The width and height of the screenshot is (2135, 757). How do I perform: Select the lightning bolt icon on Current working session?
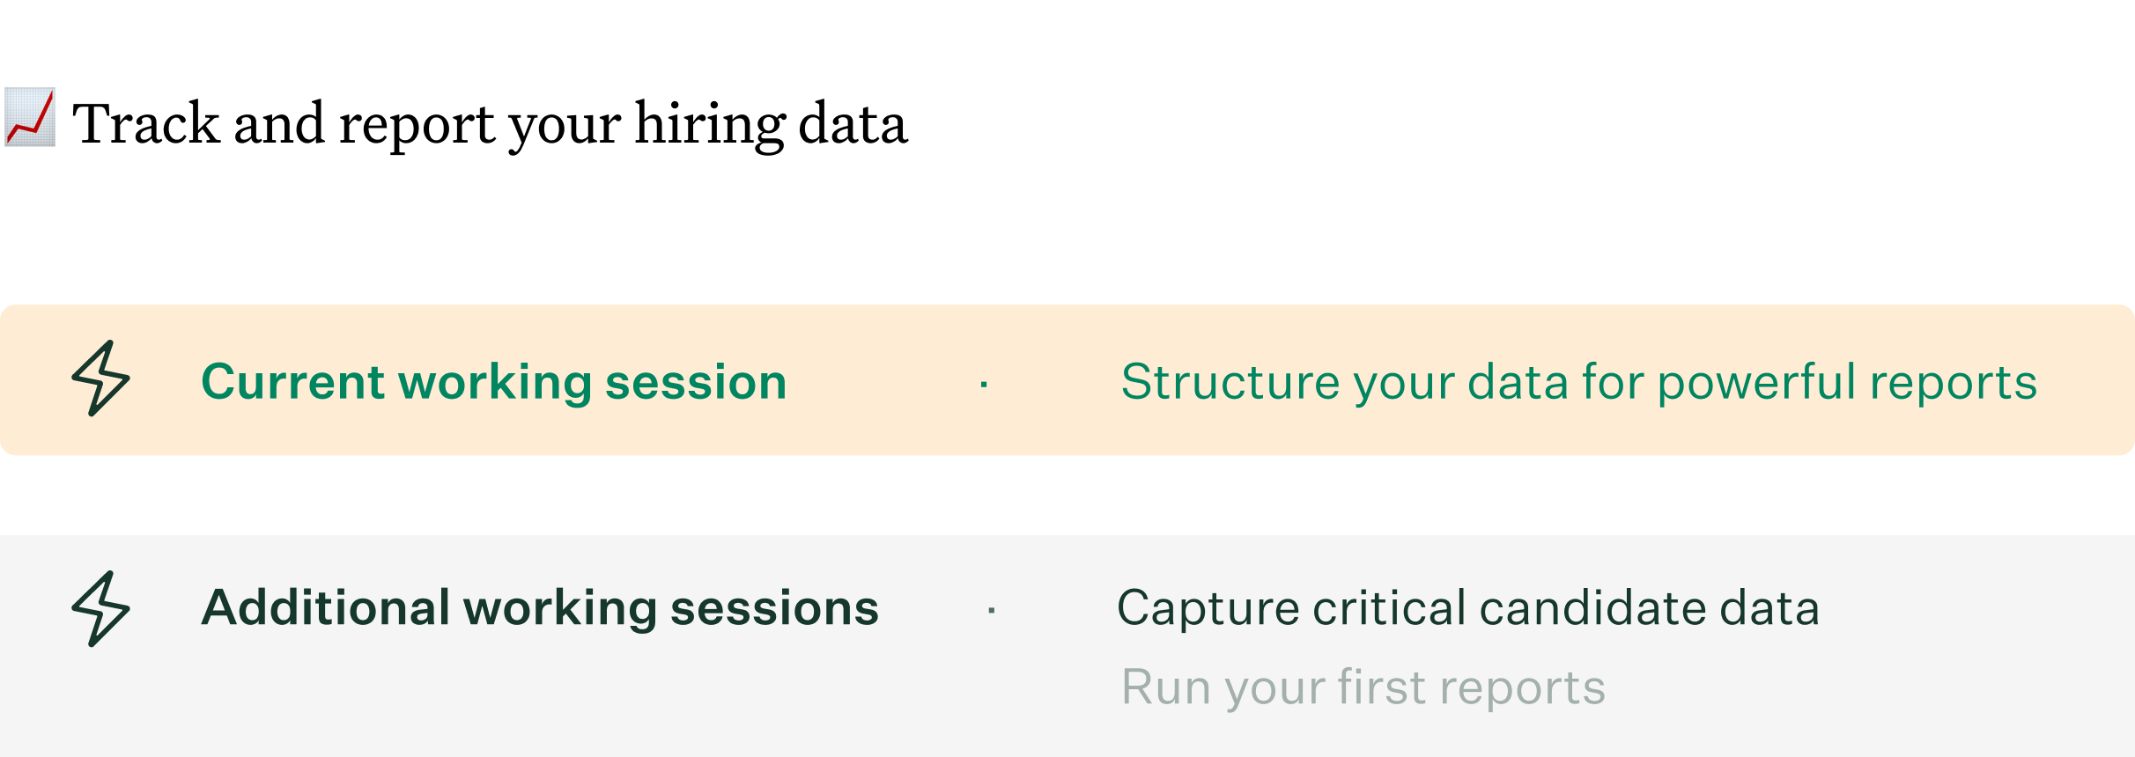100,380
